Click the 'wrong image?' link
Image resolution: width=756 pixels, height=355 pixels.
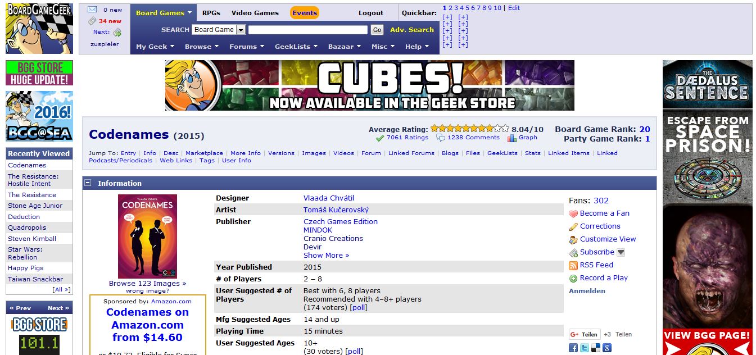[147, 291]
